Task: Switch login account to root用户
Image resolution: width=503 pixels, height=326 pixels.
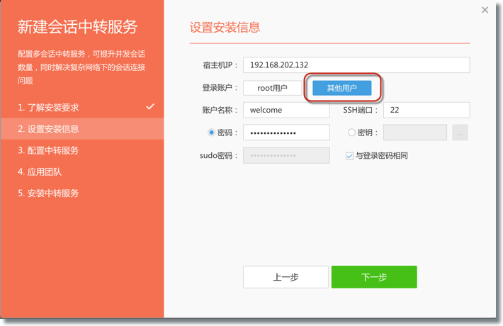Action: [x=272, y=88]
